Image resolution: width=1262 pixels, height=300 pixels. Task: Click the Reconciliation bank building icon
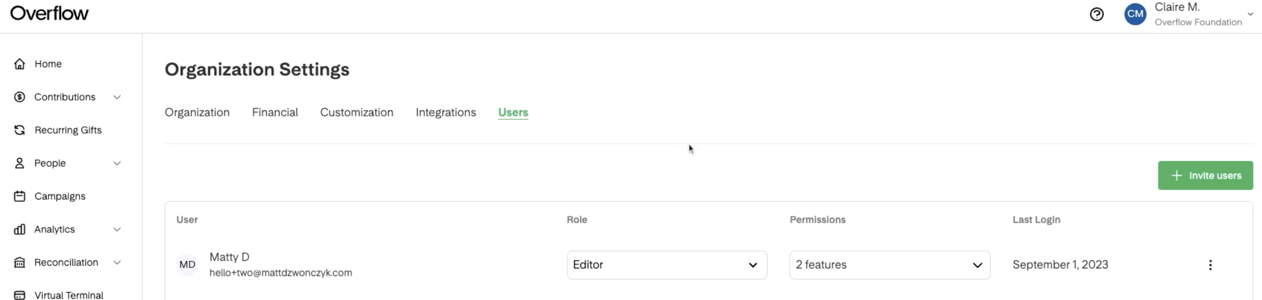[x=20, y=262]
